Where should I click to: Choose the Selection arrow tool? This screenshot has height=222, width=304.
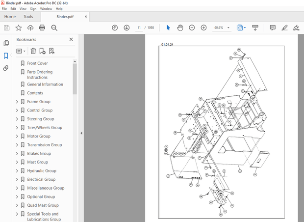click(168, 28)
